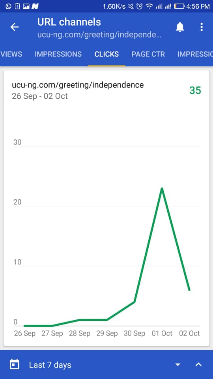Select Last 7 days date range
Screen dimensions: 213x379
pyautogui.click(x=50, y=364)
